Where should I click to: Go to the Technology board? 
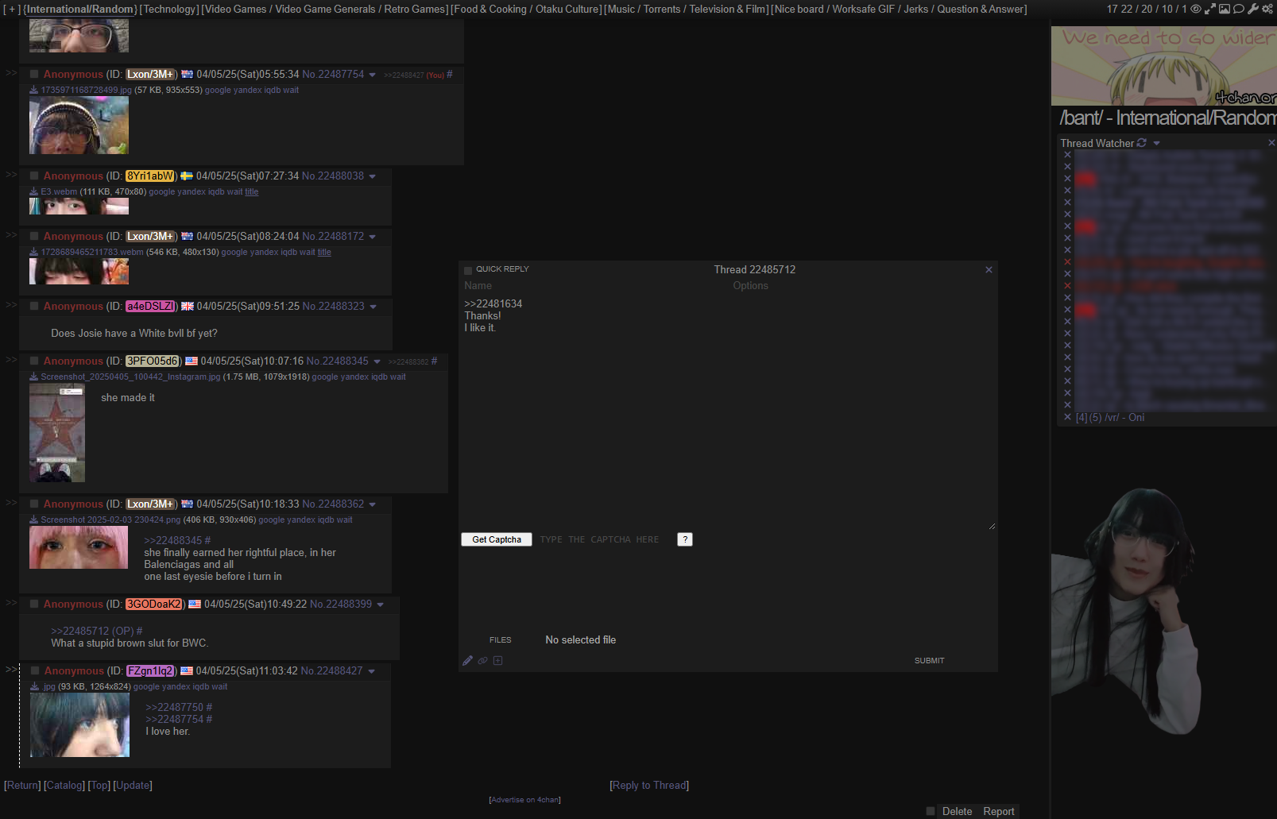tap(169, 9)
